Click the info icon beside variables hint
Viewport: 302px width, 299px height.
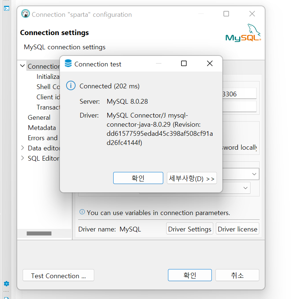click(x=82, y=212)
